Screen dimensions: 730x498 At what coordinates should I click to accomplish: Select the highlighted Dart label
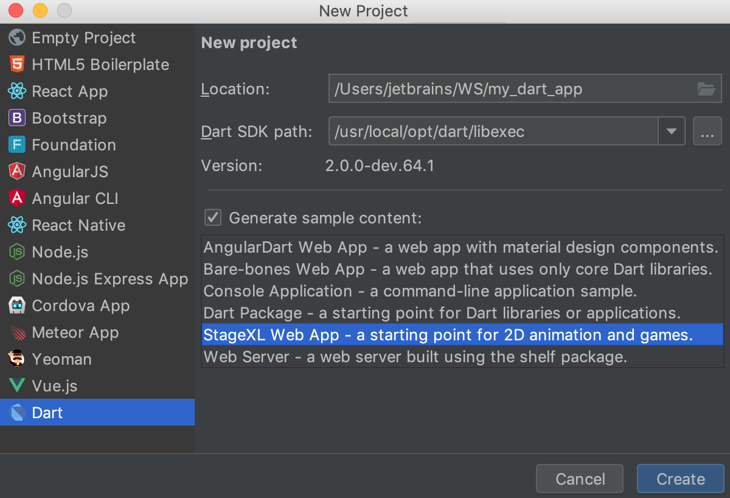pos(47,413)
